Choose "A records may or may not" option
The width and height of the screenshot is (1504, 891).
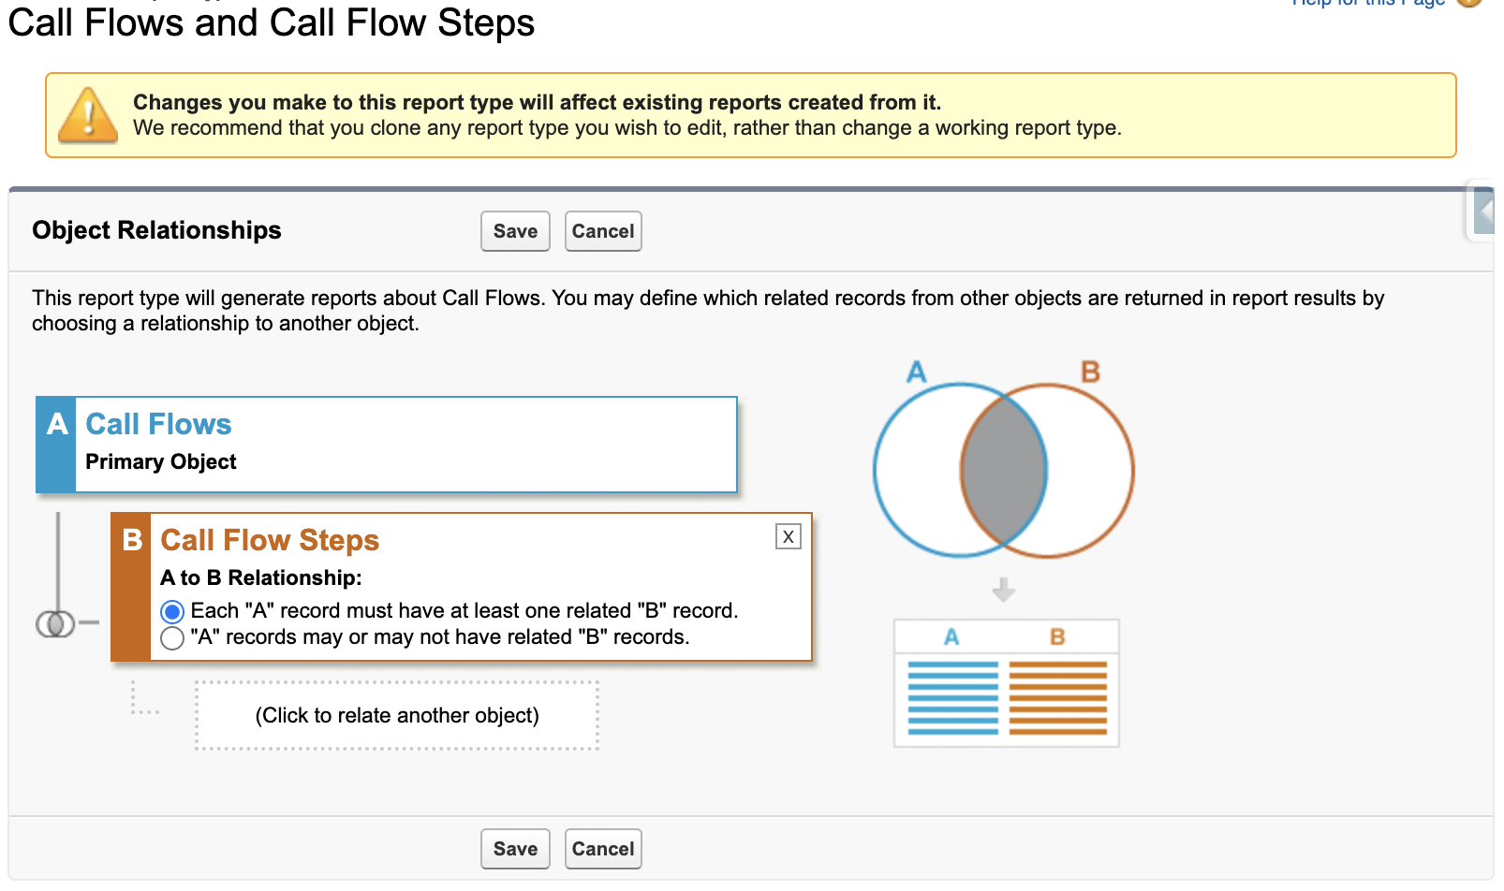172,638
